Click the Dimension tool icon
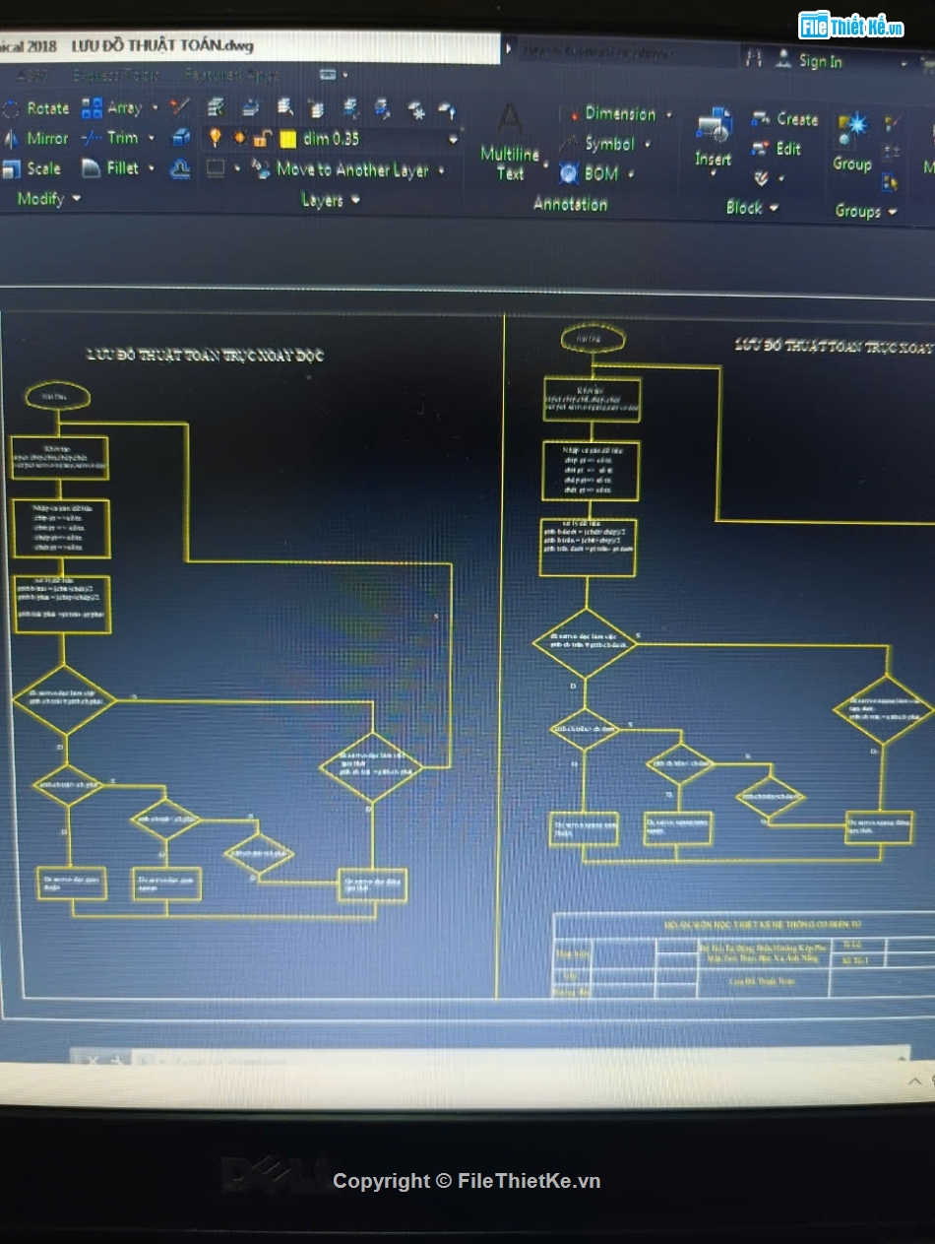The width and height of the screenshot is (935, 1244). (x=569, y=114)
